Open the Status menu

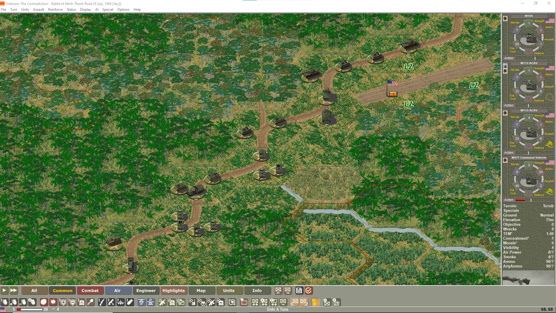point(71,10)
